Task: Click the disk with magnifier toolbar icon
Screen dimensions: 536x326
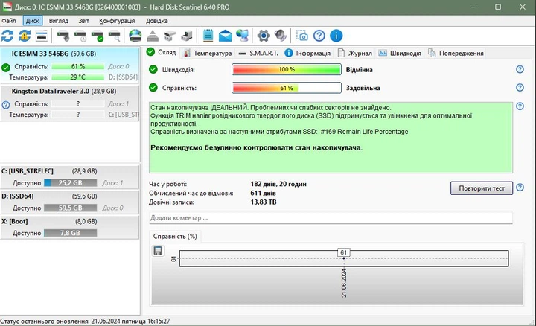Action: (114, 36)
